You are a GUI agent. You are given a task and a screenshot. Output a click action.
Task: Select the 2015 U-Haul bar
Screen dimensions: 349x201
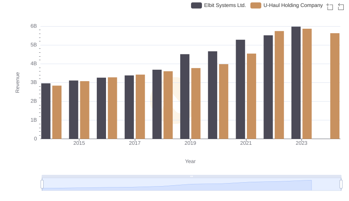point(85,110)
